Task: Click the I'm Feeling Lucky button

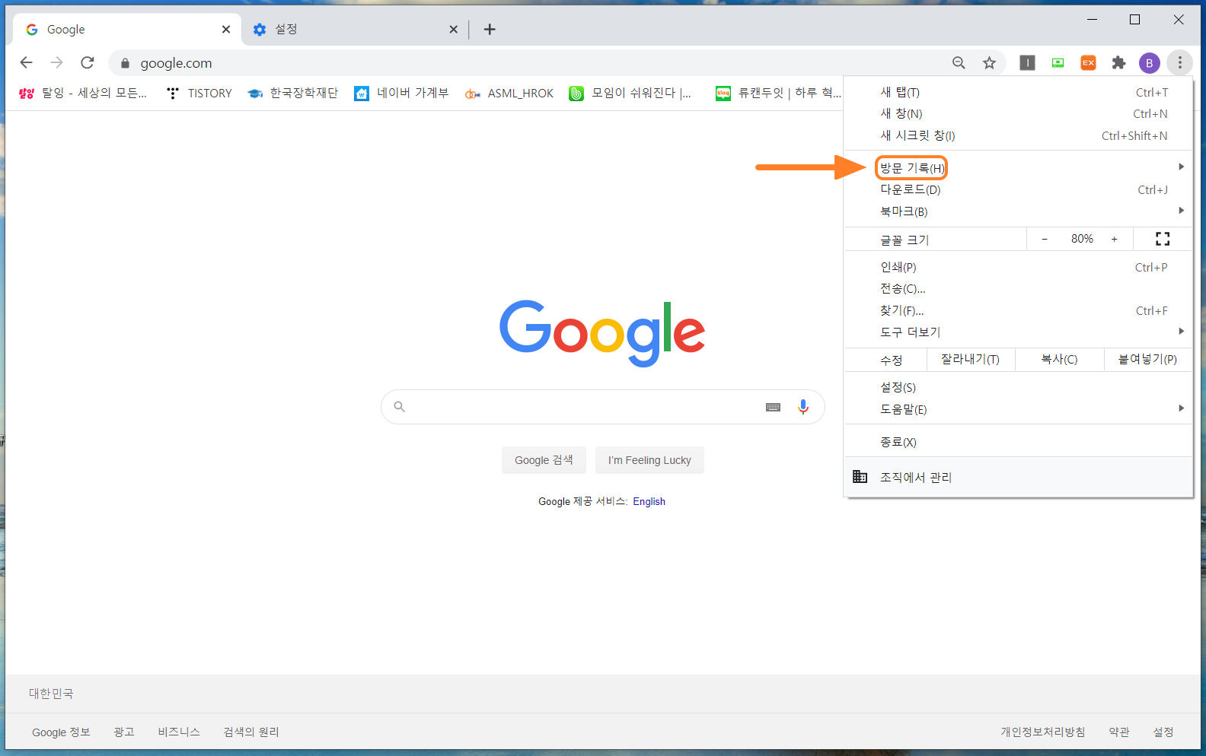Action: tap(649, 460)
